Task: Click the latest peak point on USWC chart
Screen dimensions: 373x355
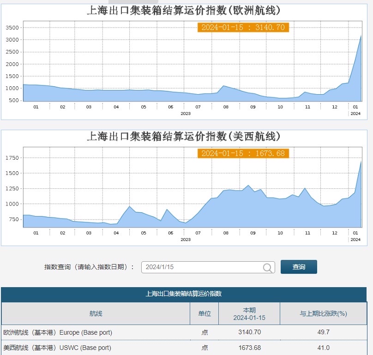Action: point(361,162)
